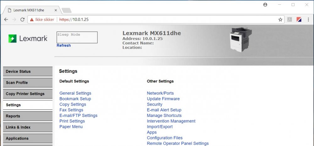This screenshot has height=146, width=314.
Task: Close the Lexmark MX611dhe browser tab
Action: (56, 10)
